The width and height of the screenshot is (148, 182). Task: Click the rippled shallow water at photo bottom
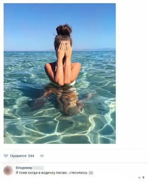(x=60, y=131)
